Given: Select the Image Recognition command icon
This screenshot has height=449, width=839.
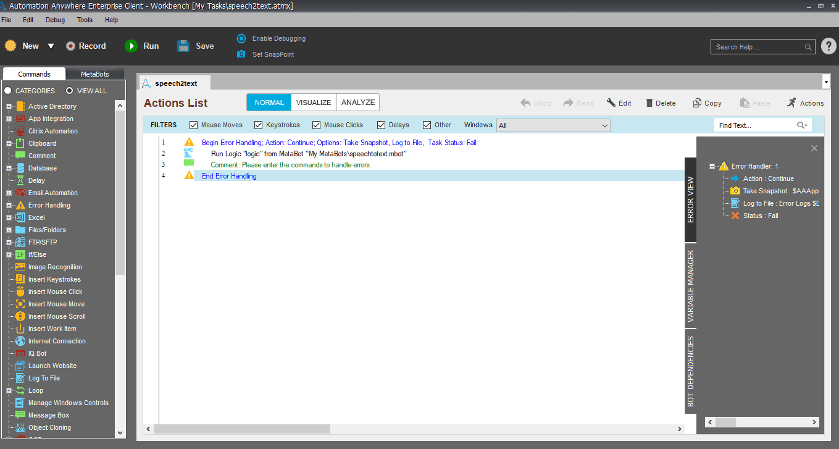Looking at the screenshot, I should (20, 267).
